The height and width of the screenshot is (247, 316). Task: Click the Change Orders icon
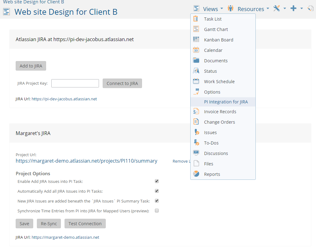[x=196, y=122]
